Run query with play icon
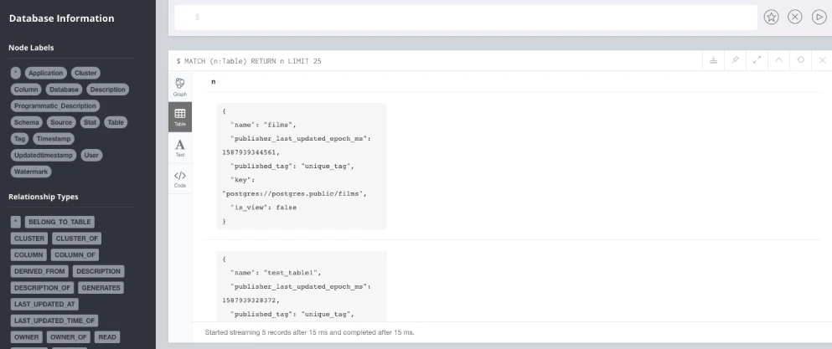The width and height of the screenshot is (832, 349). click(819, 17)
